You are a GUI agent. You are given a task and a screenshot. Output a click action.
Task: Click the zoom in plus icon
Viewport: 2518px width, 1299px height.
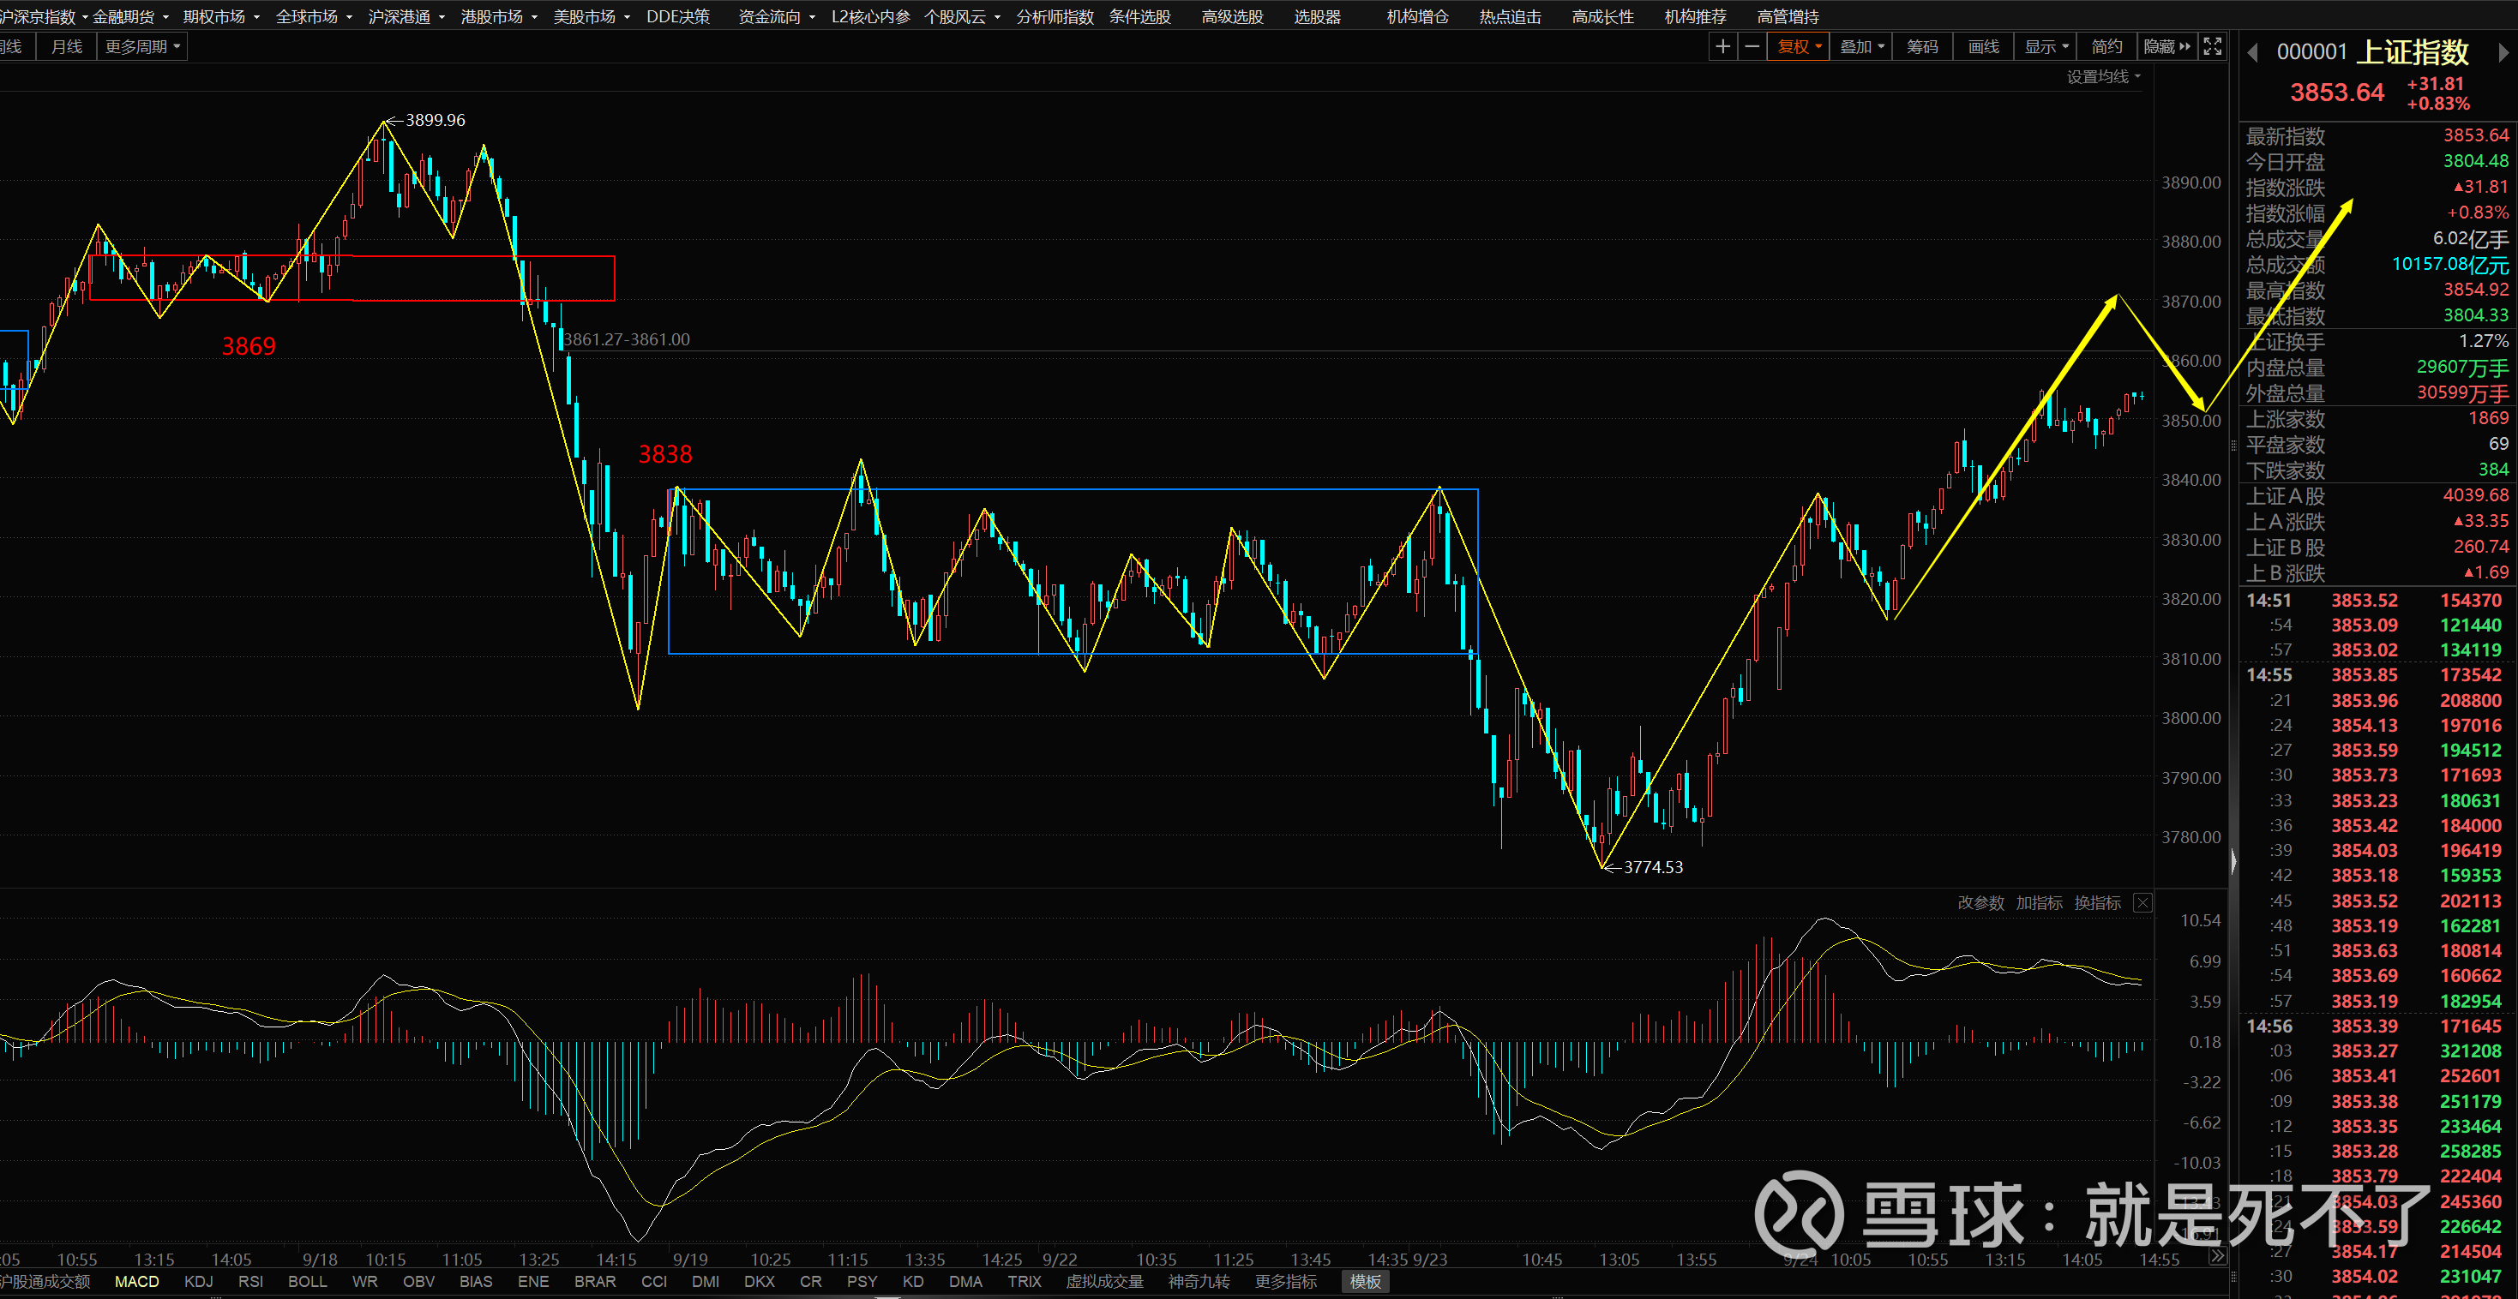pyautogui.click(x=1722, y=46)
